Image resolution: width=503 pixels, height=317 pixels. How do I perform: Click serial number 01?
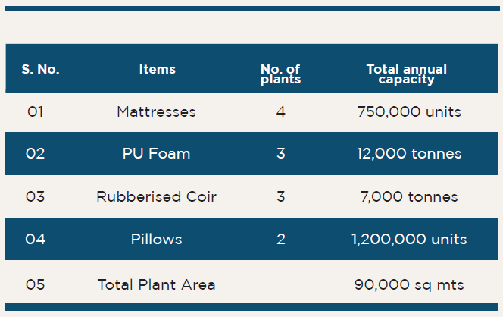tap(36, 112)
